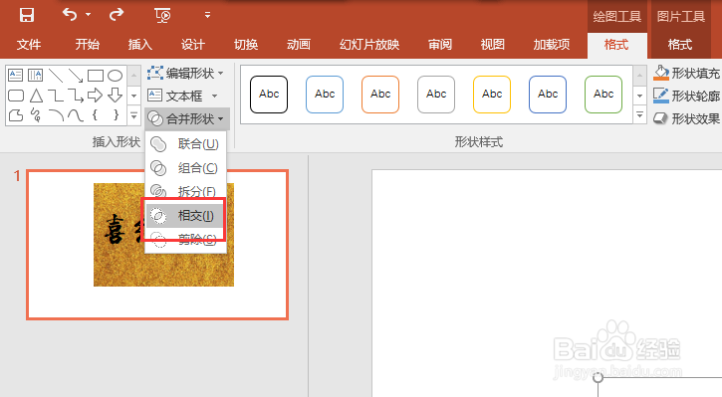
Task: Select the horizontal text box shape
Action: click(x=16, y=75)
